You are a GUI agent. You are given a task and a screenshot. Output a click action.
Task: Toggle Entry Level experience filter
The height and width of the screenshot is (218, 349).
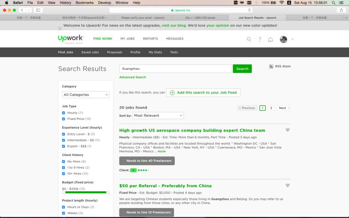tap(63, 134)
